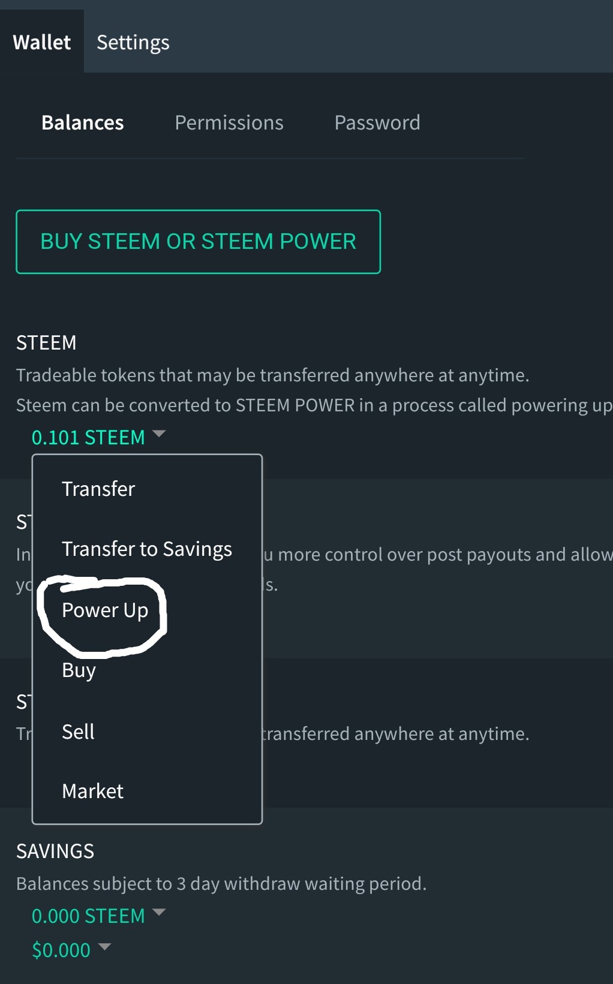Choose Transfer from the STEEM menu

click(x=98, y=489)
